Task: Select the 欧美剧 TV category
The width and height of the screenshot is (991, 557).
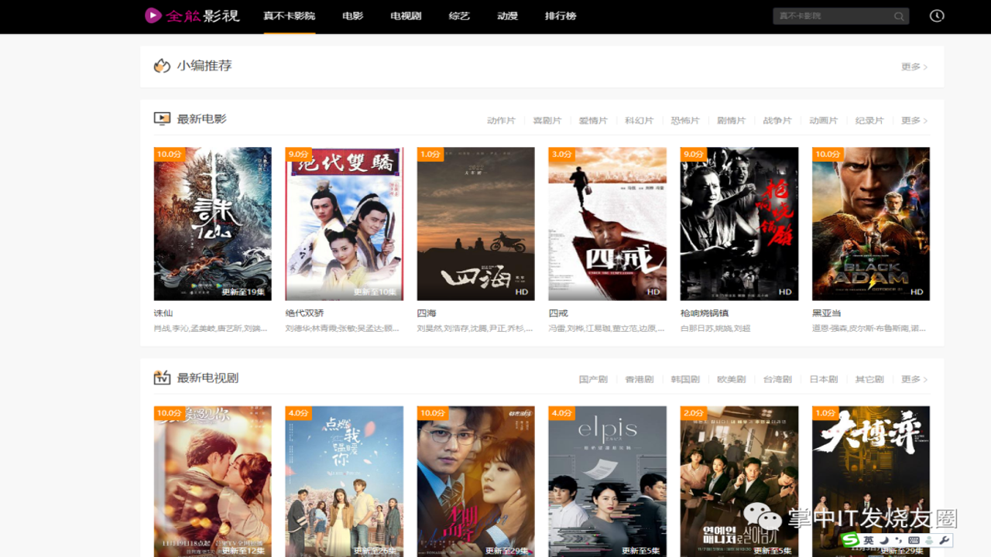Action: coord(732,380)
